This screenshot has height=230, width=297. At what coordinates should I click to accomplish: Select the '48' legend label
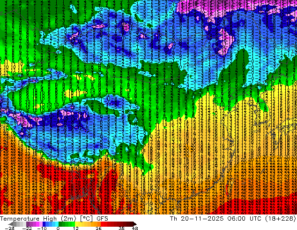click(134, 228)
